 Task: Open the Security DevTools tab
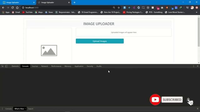pos(90,66)
